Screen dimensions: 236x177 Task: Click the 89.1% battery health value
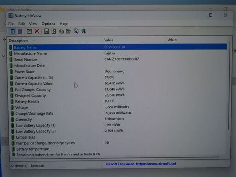tap(109, 101)
